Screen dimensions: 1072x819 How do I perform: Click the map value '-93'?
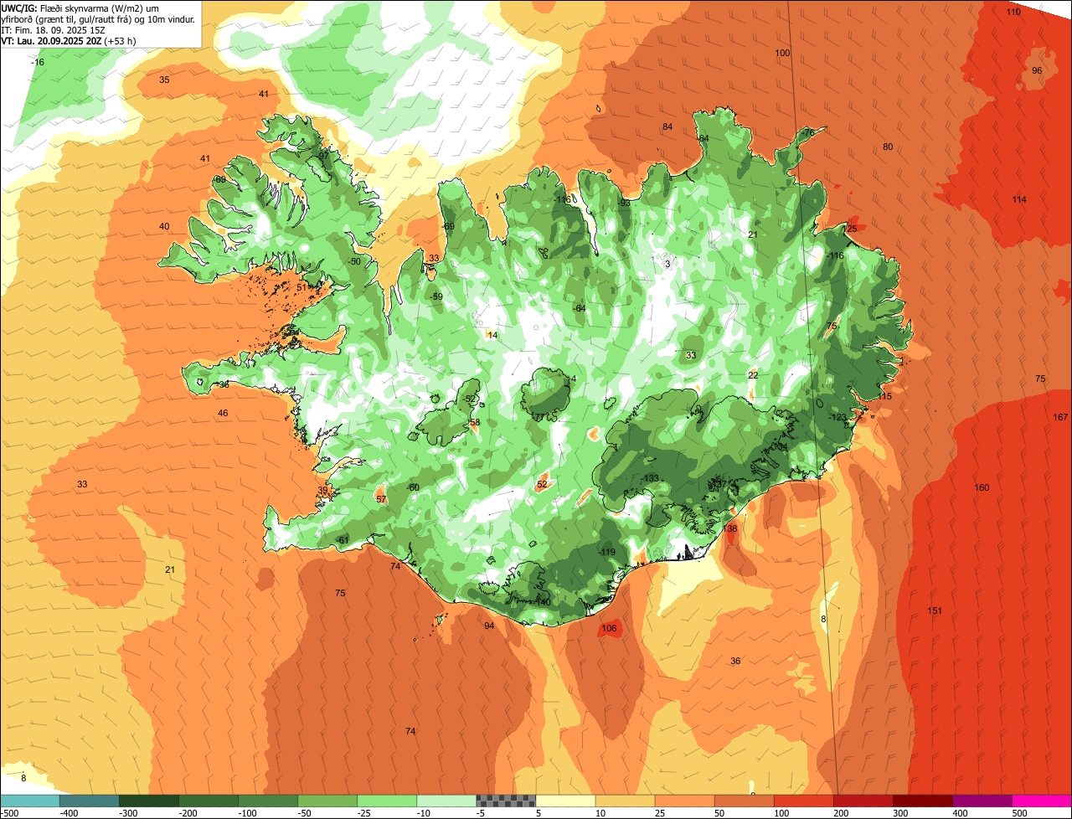623,202
